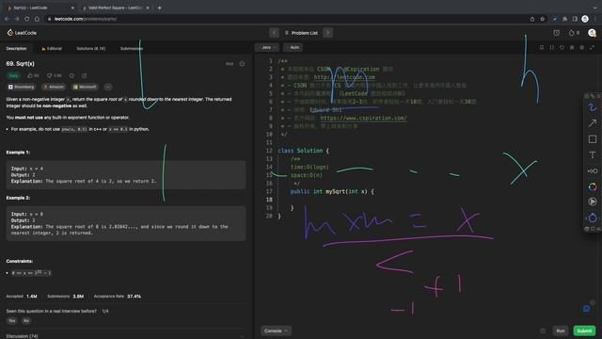Open the browser side panel icon
The width and height of the screenshot is (602, 339).
[575, 19]
